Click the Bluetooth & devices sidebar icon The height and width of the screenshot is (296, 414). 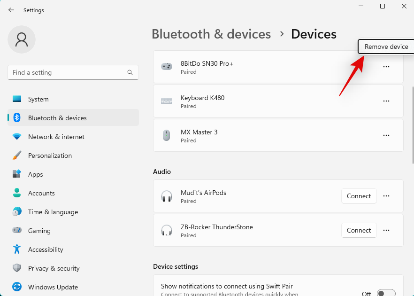[x=17, y=117]
